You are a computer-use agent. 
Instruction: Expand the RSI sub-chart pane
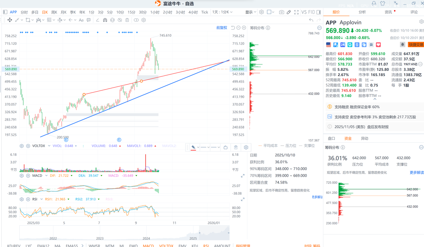point(243,199)
